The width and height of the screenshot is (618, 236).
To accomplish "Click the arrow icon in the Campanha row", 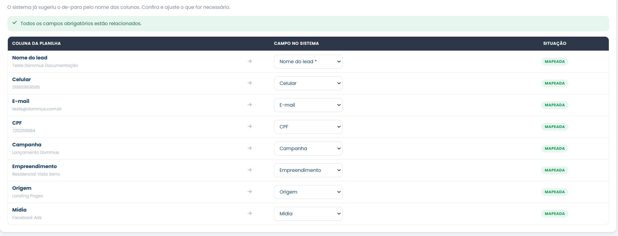I will [250, 148].
